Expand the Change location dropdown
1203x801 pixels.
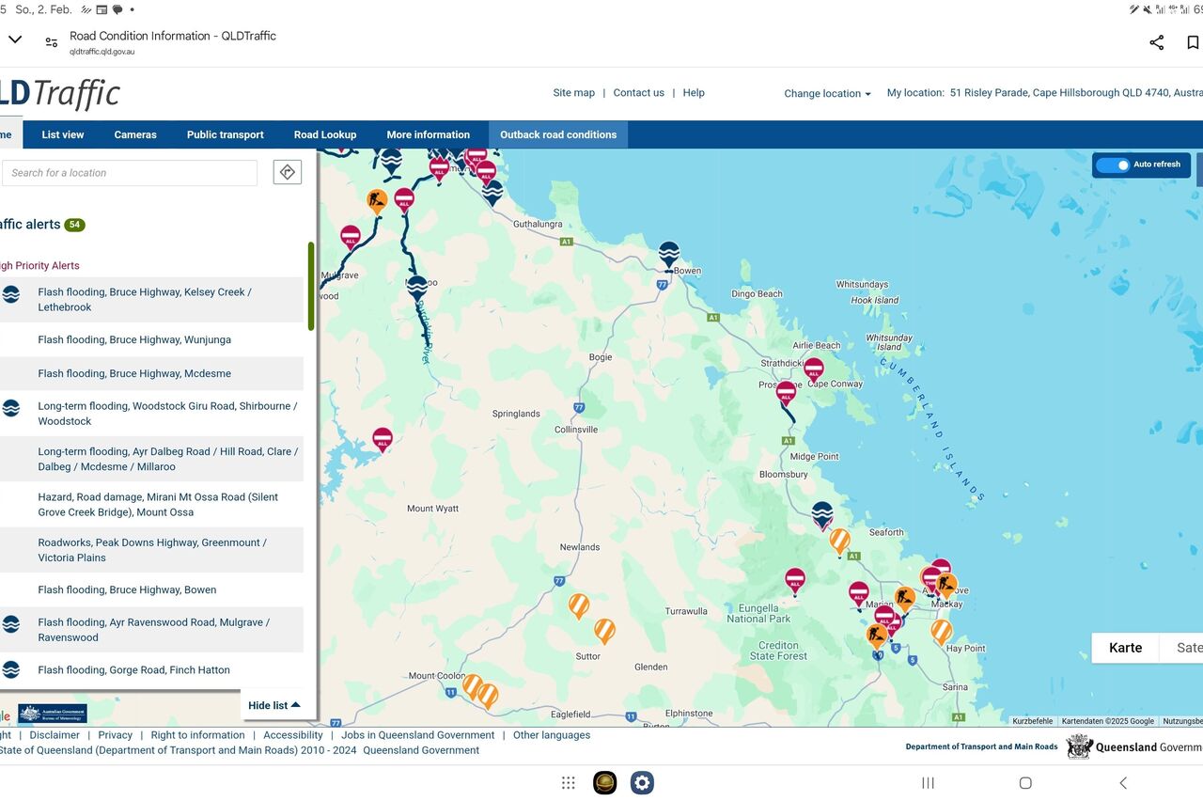click(x=827, y=94)
